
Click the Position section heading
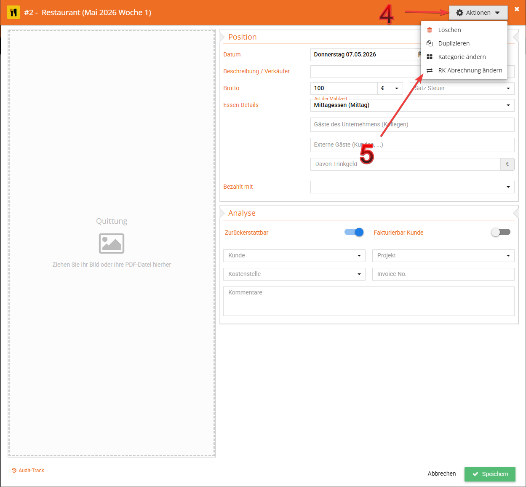pyautogui.click(x=242, y=37)
